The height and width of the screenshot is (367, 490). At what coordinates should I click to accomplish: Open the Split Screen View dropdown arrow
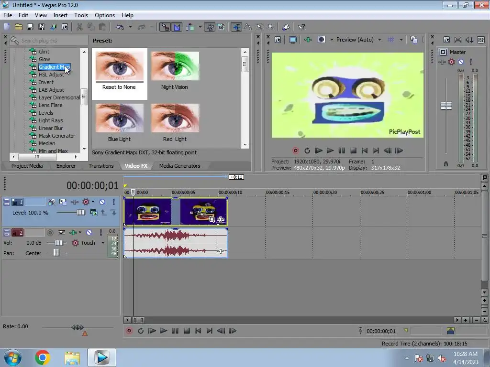[x=332, y=40]
